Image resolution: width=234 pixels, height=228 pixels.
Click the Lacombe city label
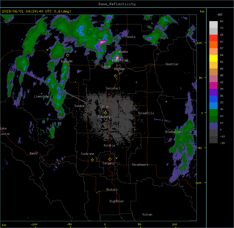[x=122, y=52]
